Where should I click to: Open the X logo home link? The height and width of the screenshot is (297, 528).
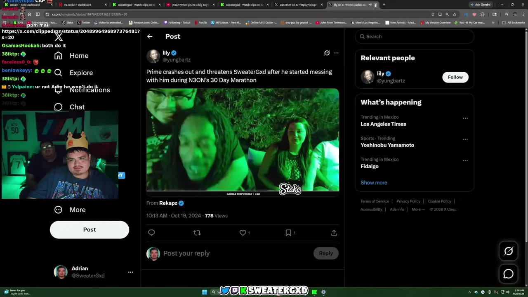(x=59, y=38)
